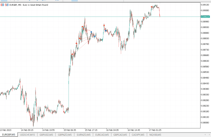Screen dimensions: 211x137
Task: Open the NQ100,M5 chart tab
Action: coord(155,135)
